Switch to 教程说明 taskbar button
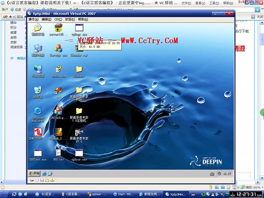 (150, 194)
